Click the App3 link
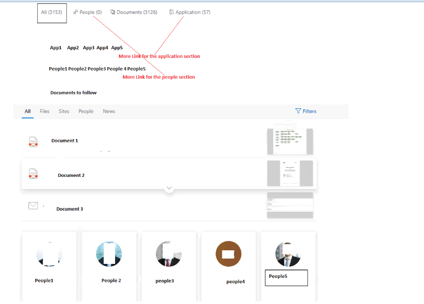This screenshot has width=424, height=304. (88, 47)
